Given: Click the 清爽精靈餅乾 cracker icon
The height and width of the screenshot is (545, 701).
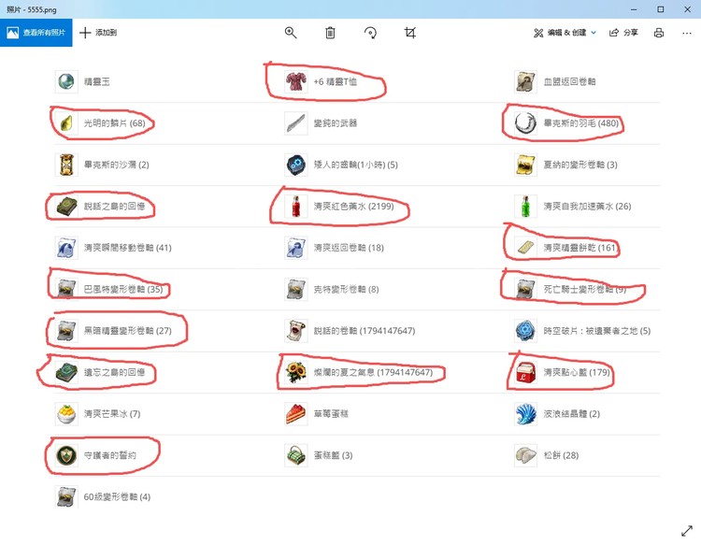Looking at the screenshot, I should click(525, 248).
